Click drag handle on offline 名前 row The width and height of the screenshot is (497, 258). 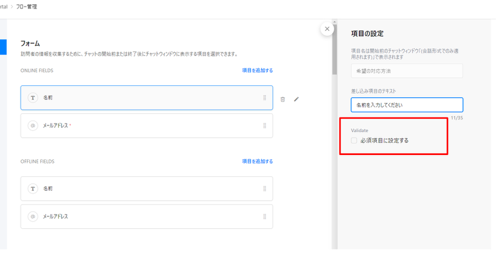pos(264,189)
